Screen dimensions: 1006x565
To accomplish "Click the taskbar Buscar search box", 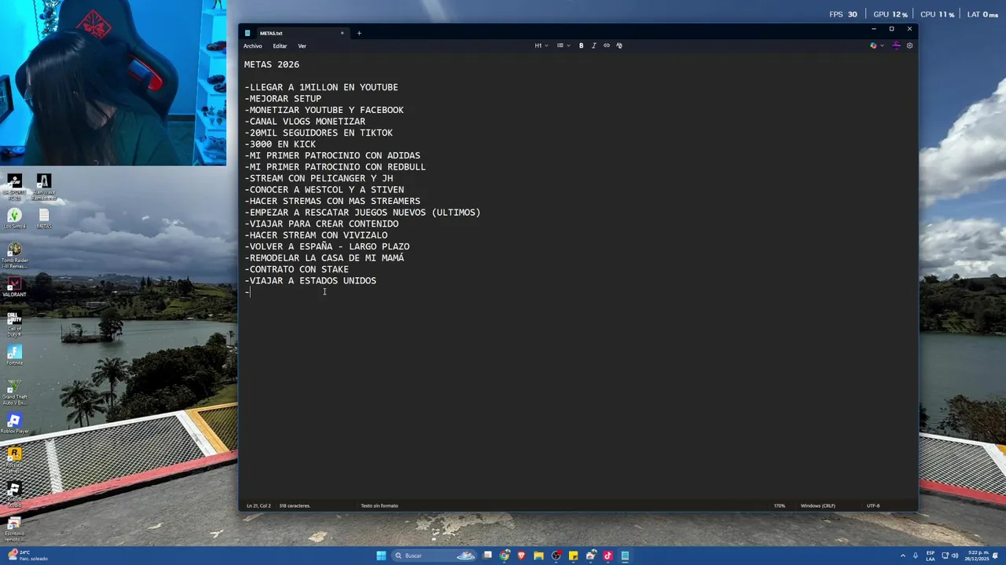I will click(x=435, y=556).
